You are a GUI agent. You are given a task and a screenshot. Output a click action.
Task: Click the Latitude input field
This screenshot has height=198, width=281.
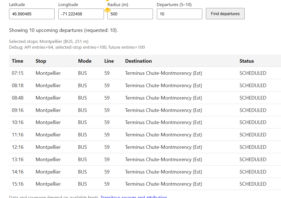pyautogui.click(x=32, y=14)
